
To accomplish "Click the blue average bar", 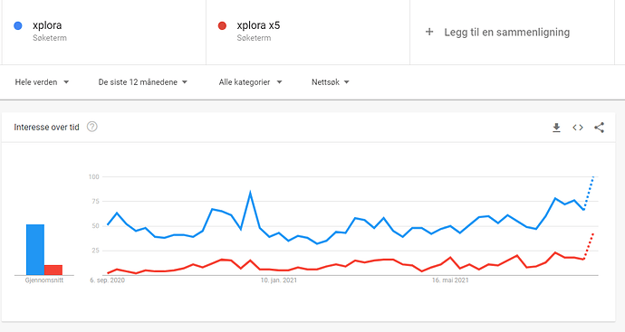I will pos(35,250).
